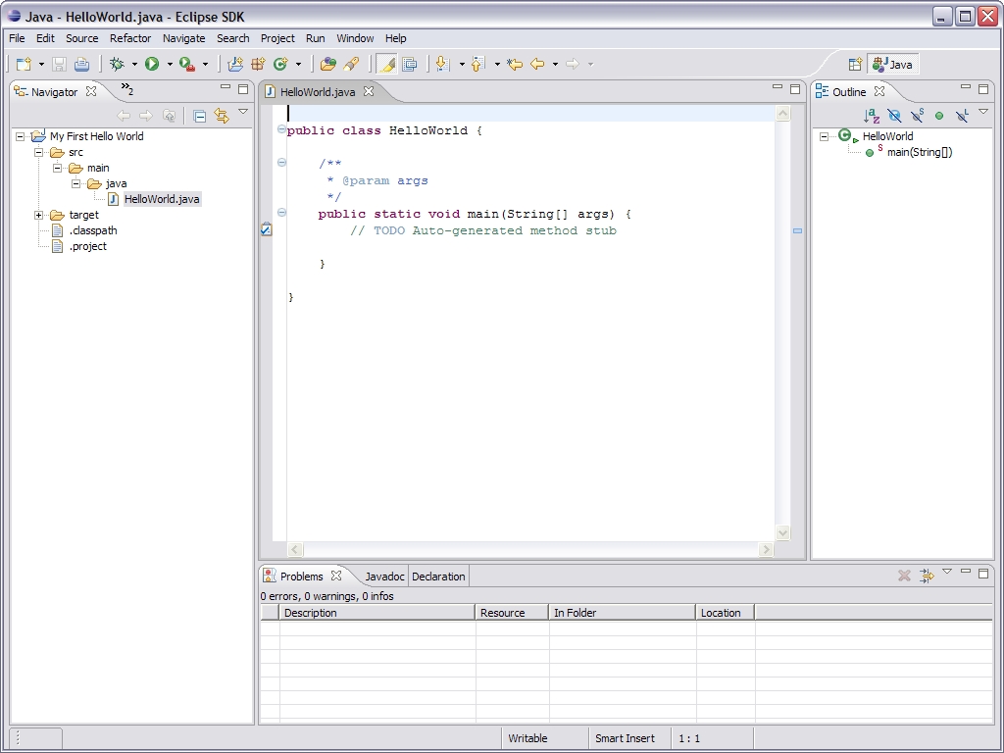Collapse the My First Hello World project
This screenshot has width=1004, height=753.
pyautogui.click(x=21, y=136)
